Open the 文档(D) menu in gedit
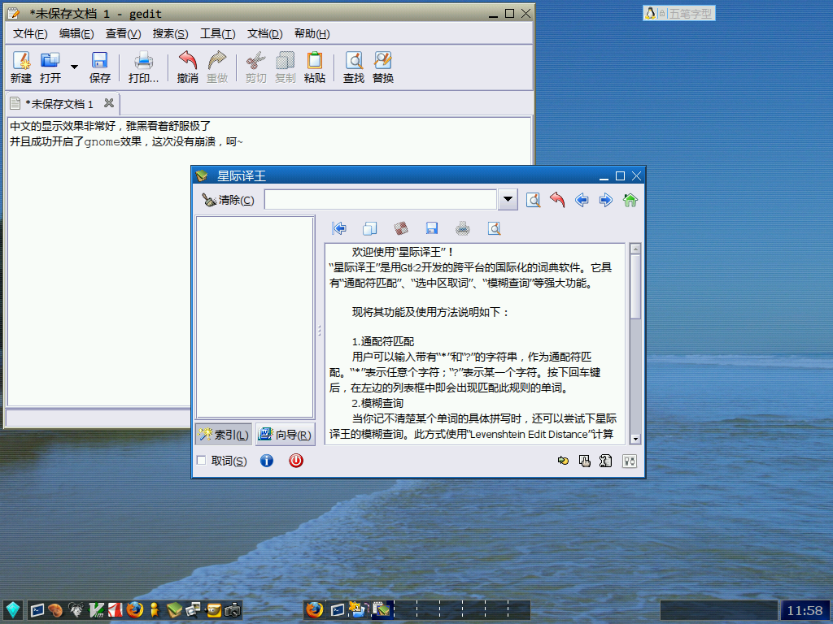The width and height of the screenshot is (833, 624). pos(264,34)
